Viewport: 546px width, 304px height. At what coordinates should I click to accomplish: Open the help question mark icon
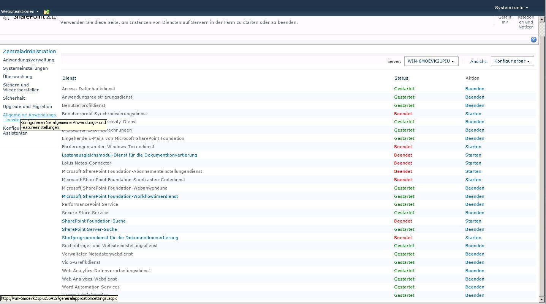tap(533, 40)
